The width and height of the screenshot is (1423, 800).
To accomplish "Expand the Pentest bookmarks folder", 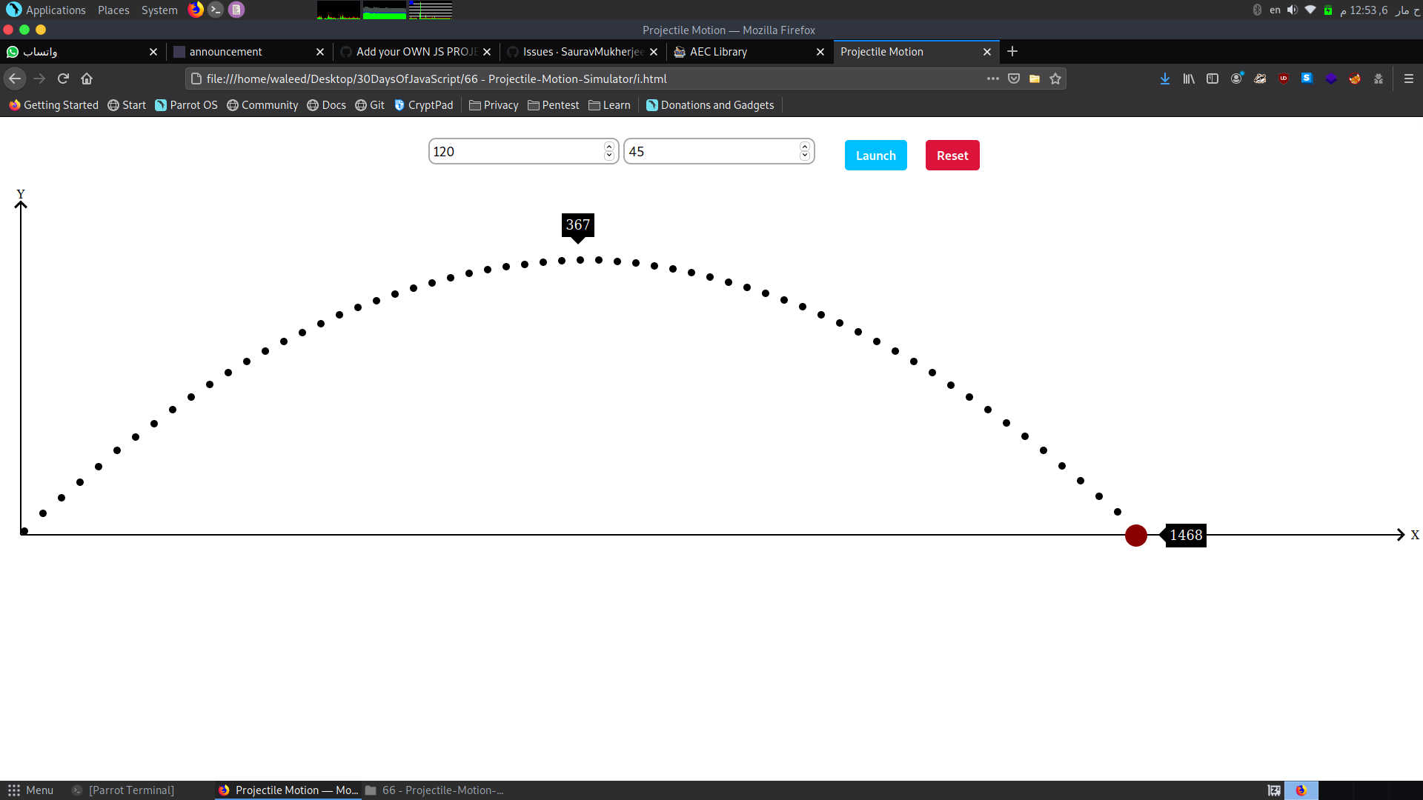I will (553, 105).
